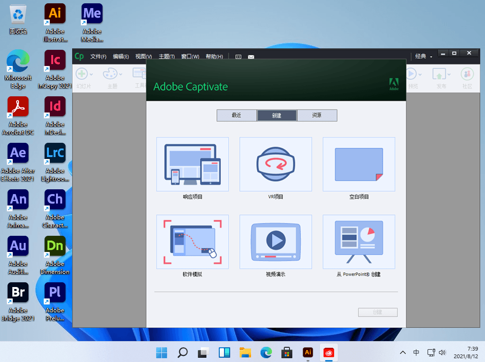Screen dimensions: 485x362
Task: Click Illustrator icon in the taskbar
Action: point(308,353)
